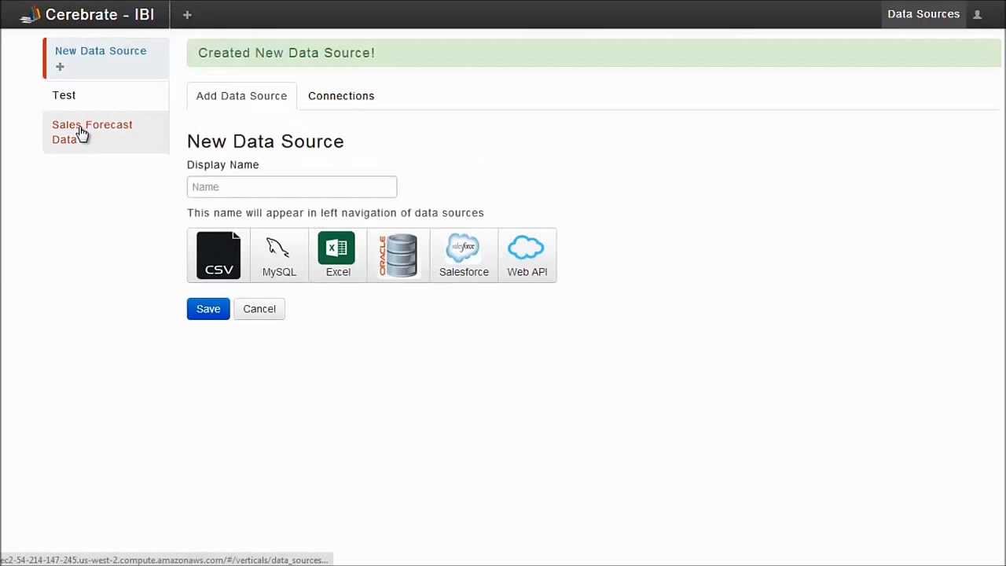Open Sales Forecast Data in sidebar
The image size is (1006, 566).
point(106,132)
